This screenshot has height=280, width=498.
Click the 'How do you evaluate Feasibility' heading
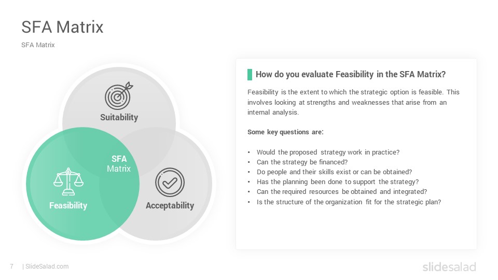pos(351,74)
